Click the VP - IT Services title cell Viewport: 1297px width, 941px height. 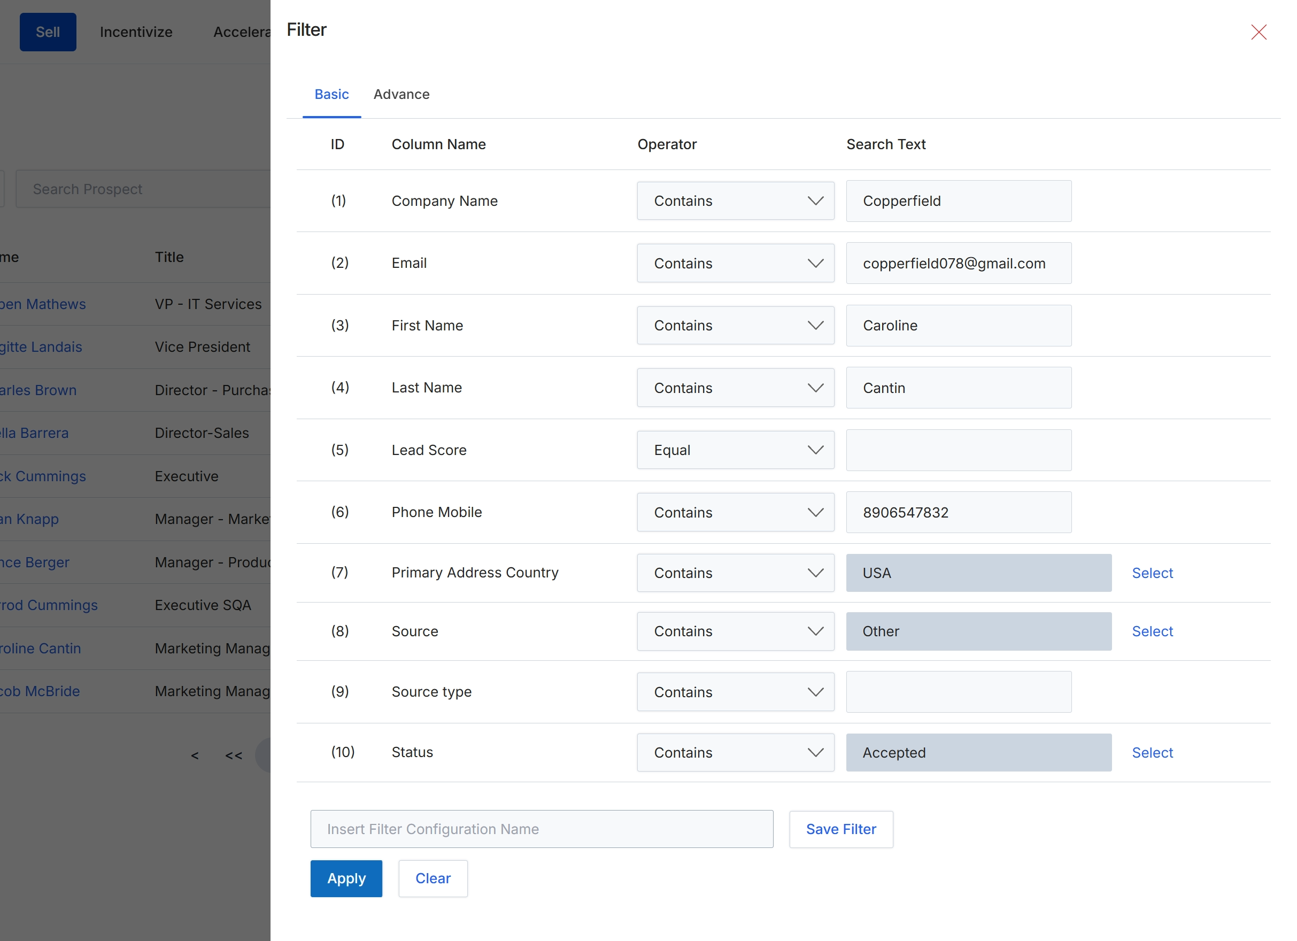tap(208, 304)
